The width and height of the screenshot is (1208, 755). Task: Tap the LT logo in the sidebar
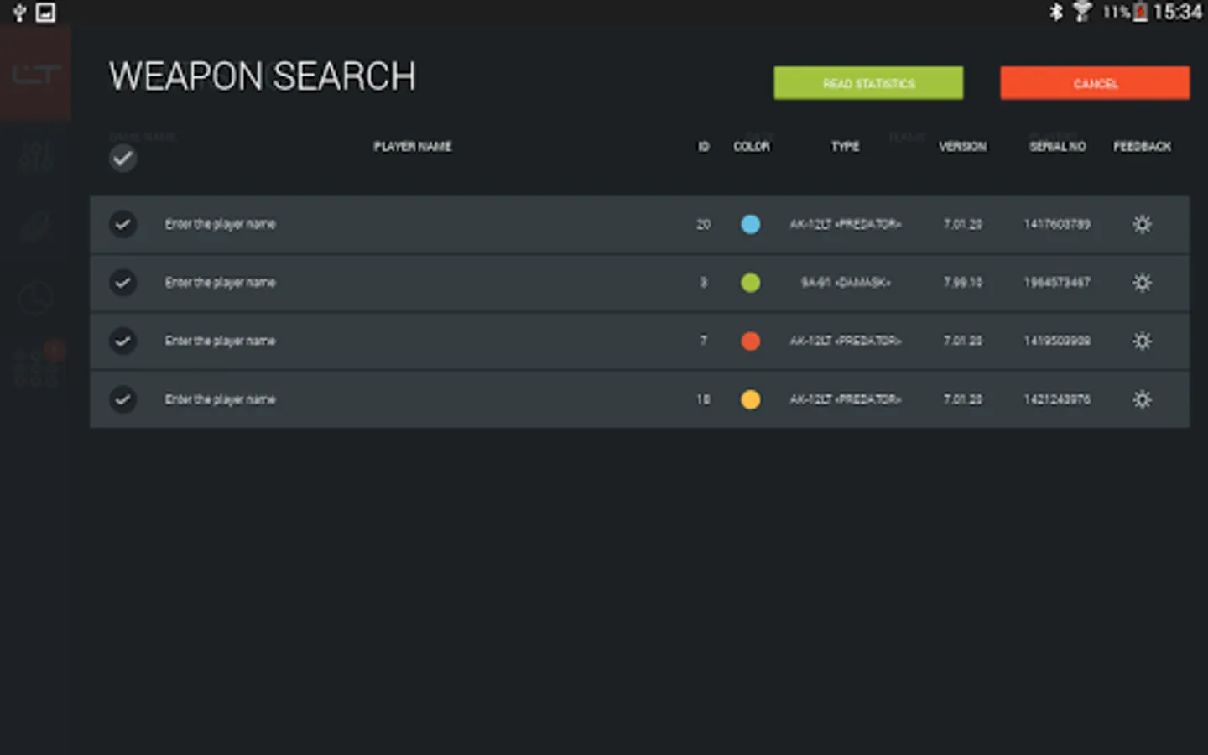click(35, 75)
